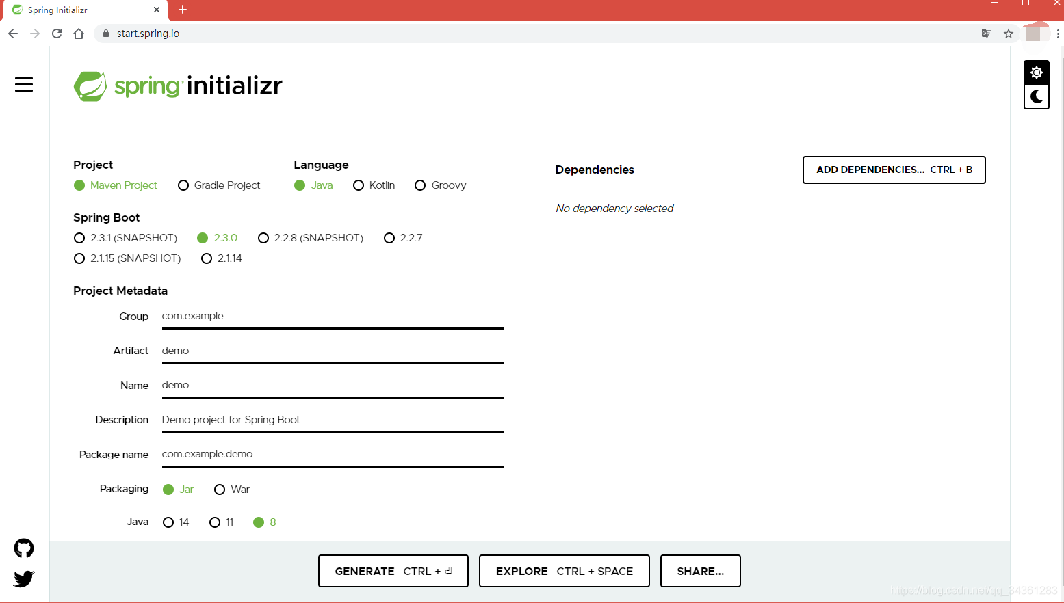Viewport: 1064px width, 603px height.
Task: Click the Spring Initializr leaf logo
Action: click(90, 86)
